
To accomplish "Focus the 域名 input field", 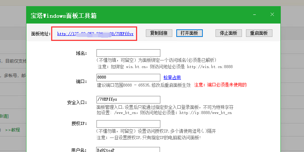I will coord(128,53).
